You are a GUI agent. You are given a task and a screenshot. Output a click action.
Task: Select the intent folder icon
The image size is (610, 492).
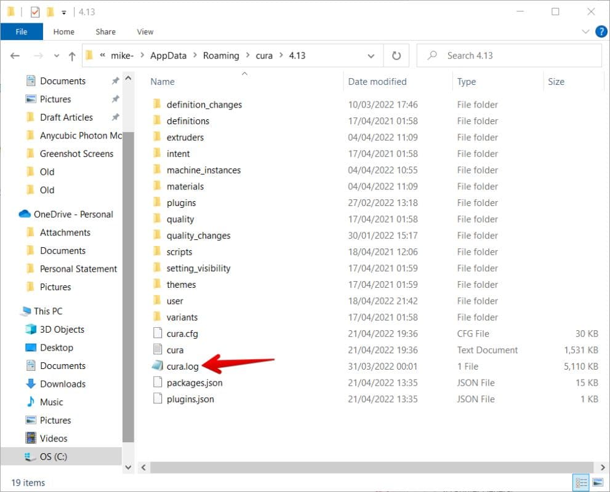pyautogui.click(x=157, y=153)
